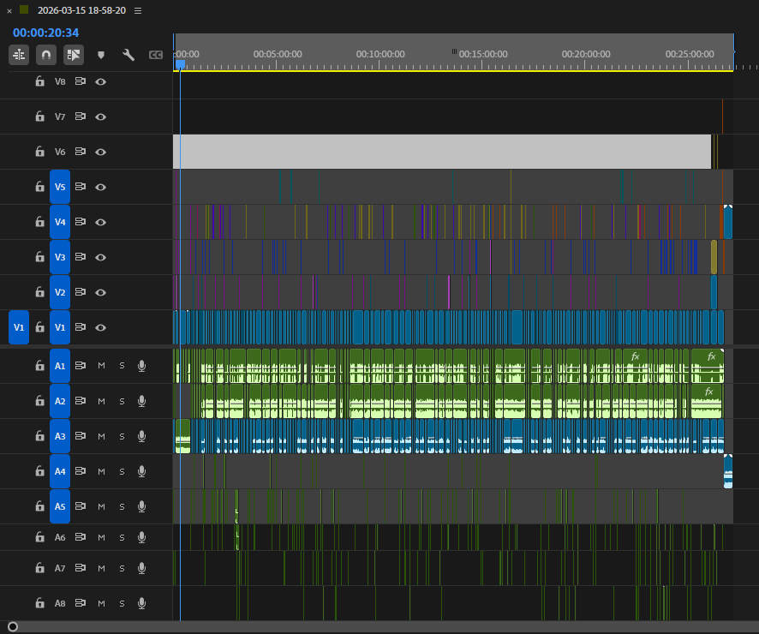Hide track V1 output
This screenshot has height=634, width=759.
point(101,327)
